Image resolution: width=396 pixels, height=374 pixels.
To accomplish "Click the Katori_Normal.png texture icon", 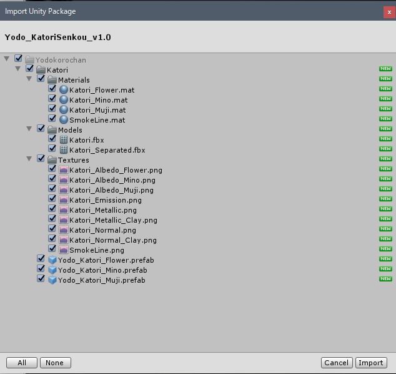I will 64,230.
